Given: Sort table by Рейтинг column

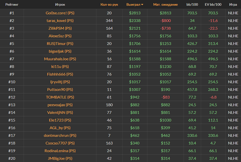Looking at the screenshot, I should pyautogui.click(x=12, y=5).
